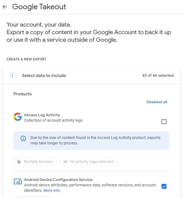Click the Android Device Configuration Service device icon

(18, 181)
